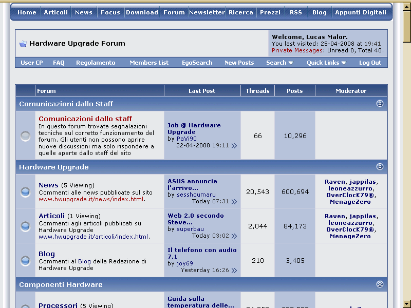Go to last post arrow for ASUS annuncia thread
Screen dimensions: 411x308
(x=234, y=202)
